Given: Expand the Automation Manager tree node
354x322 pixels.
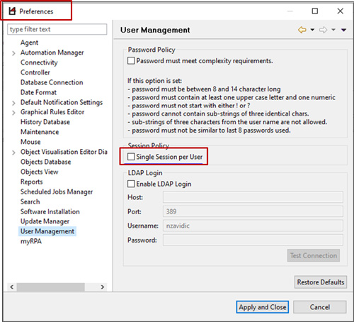Looking at the screenshot, I should (13, 53).
